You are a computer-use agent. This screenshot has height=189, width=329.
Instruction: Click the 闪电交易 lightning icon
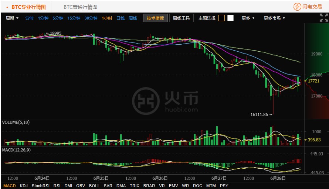coord(297,7)
